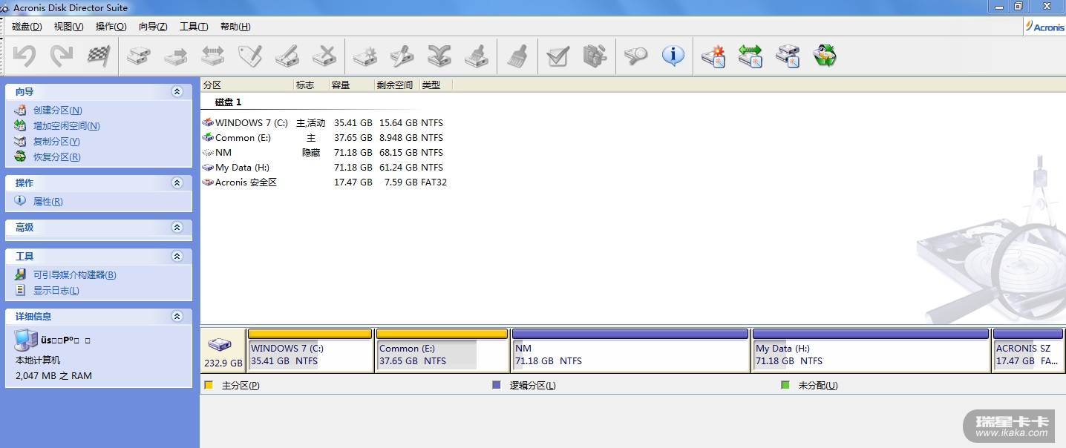The image size is (1066, 448).
Task: Click the standalone paintbrush clean icon
Action: click(517, 56)
